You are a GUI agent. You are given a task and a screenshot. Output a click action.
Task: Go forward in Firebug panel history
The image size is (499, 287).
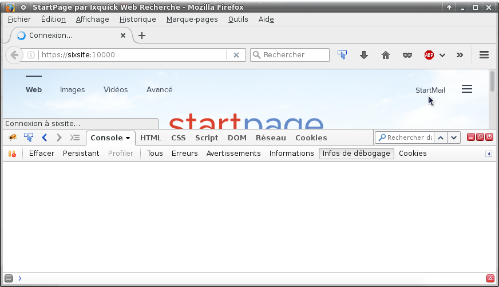pyautogui.click(x=59, y=137)
